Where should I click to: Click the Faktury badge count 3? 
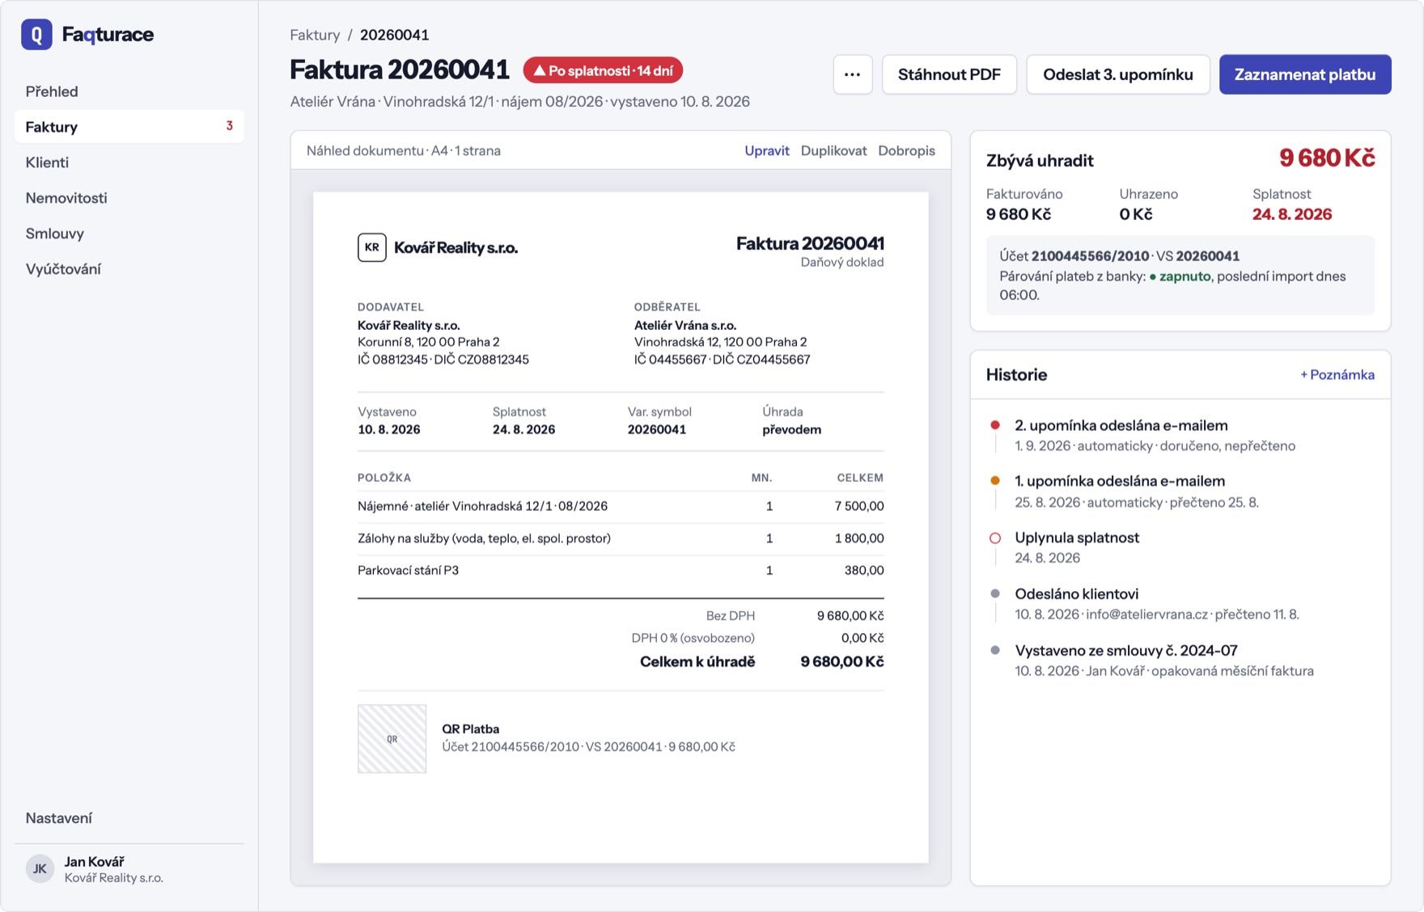click(x=230, y=126)
